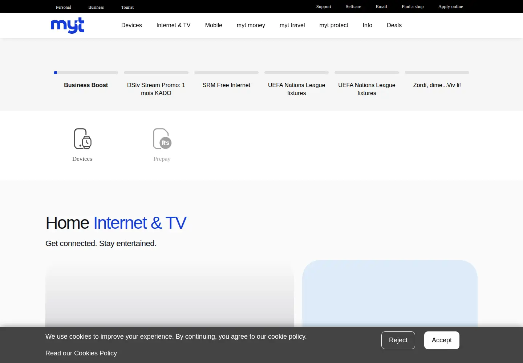This screenshot has width=523, height=363.
Task: Open the Deals menu
Action: coord(394,25)
